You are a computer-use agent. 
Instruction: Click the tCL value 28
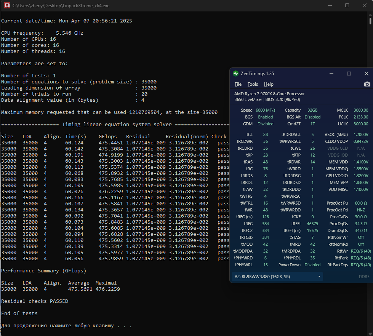(x=266, y=134)
